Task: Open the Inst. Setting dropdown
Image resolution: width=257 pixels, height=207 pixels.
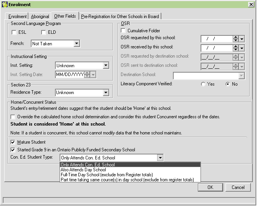Action: [x=106, y=66]
